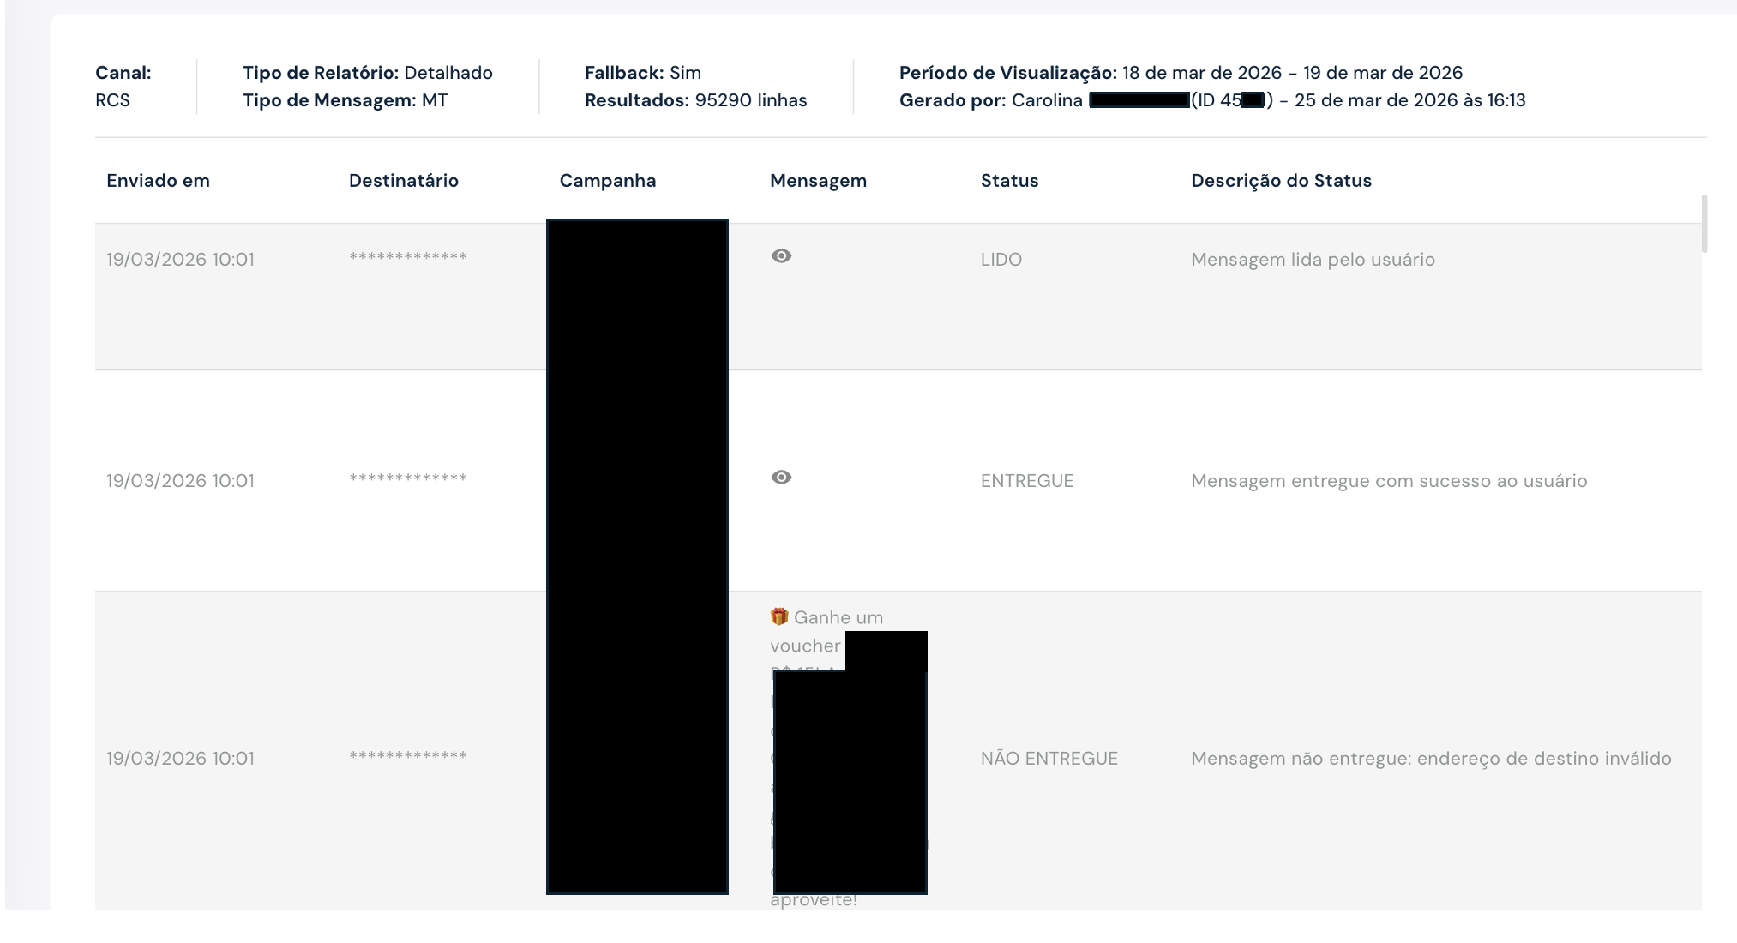Select the ENTREGUE status cell
The image size is (1737, 943).
1026,481
